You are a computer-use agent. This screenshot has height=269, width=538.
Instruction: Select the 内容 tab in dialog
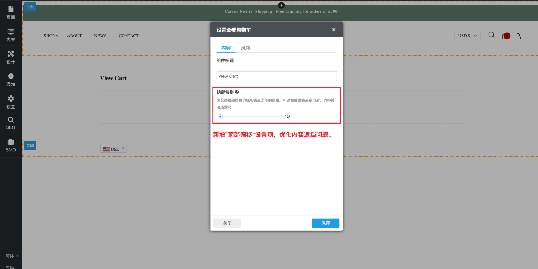(226, 48)
